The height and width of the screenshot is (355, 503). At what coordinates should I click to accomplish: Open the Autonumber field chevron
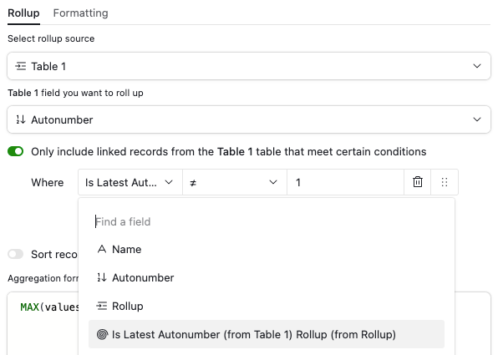coord(477,119)
